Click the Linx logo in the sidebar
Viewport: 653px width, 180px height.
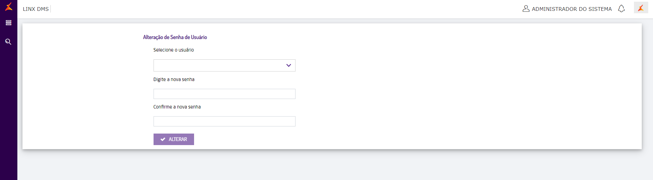tap(9, 6)
